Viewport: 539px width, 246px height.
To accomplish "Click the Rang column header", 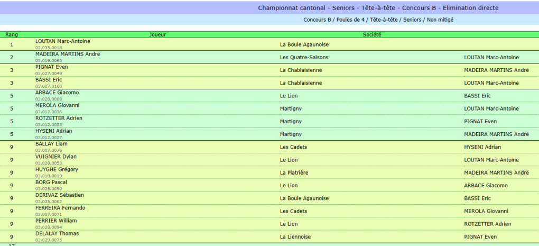I will [12, 34].
